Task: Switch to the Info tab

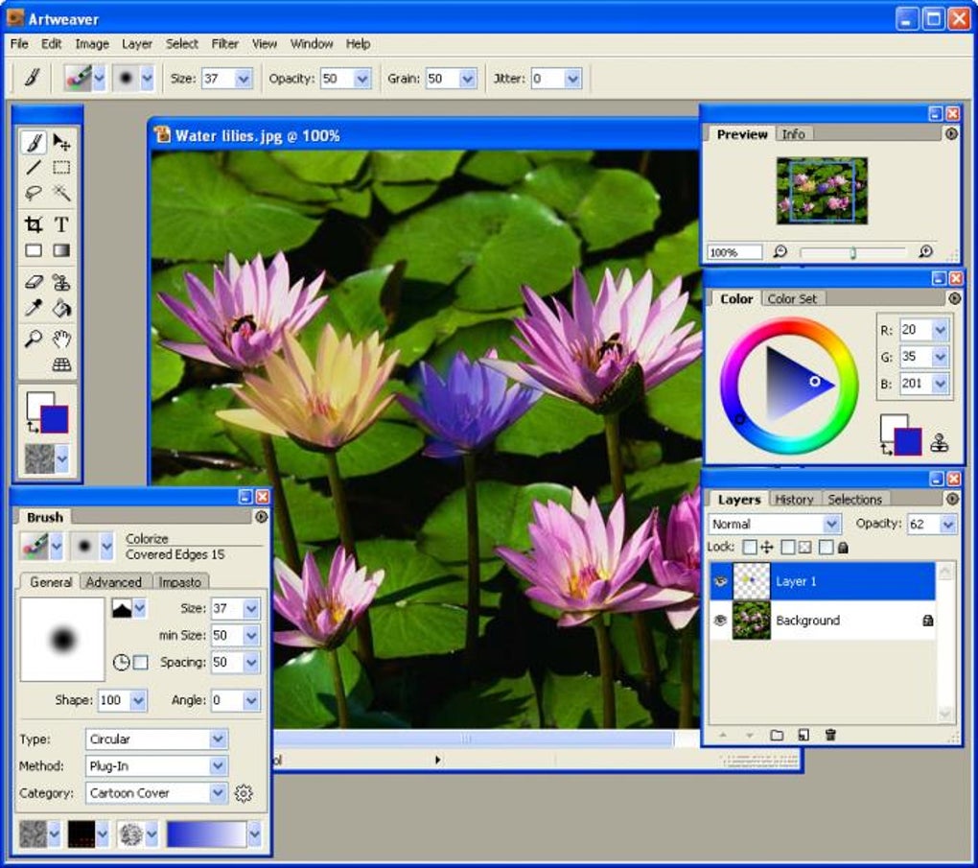Action: [x=793, y=134]
